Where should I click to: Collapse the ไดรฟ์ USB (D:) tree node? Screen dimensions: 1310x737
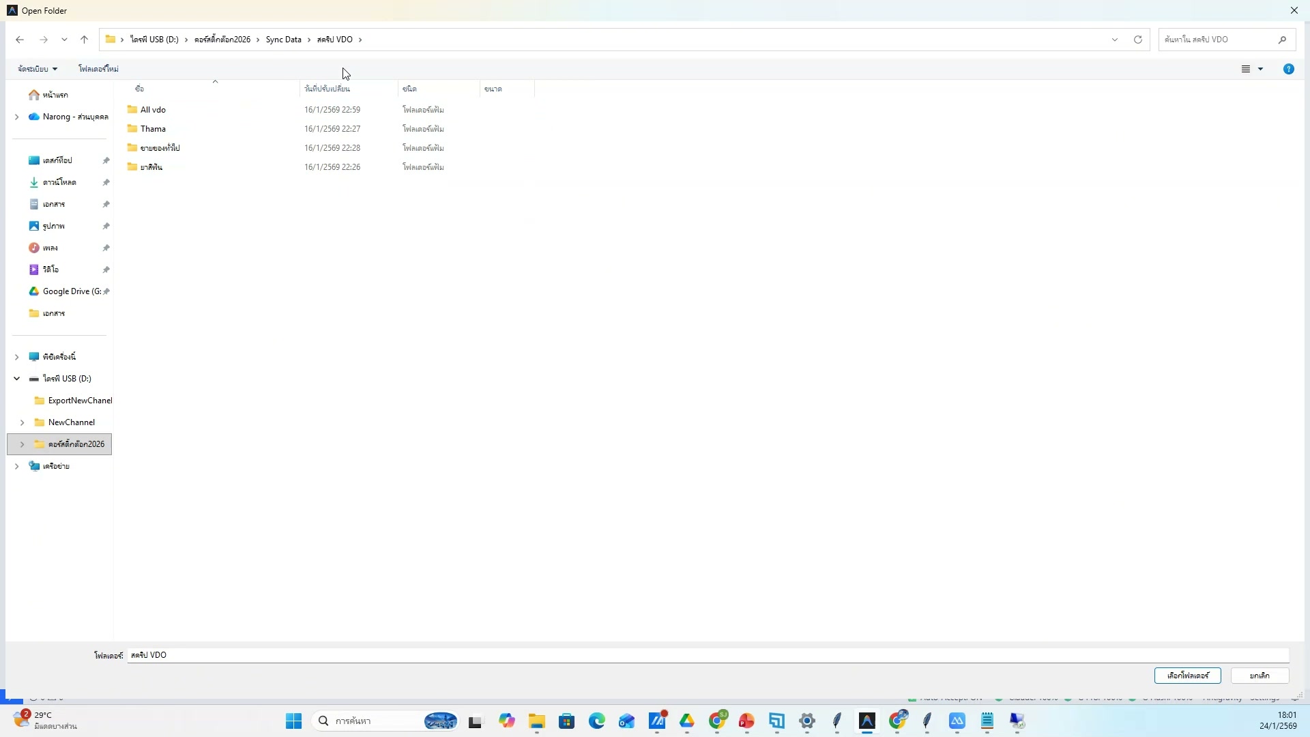point(16,378)
